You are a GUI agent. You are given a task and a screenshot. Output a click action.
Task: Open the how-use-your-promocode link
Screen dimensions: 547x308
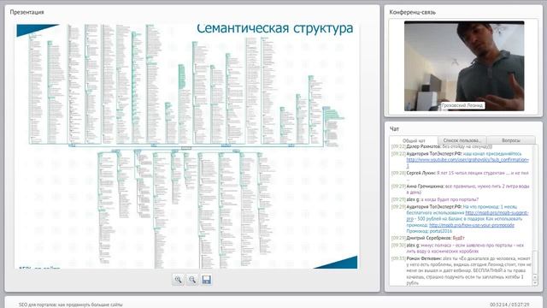[472, 225]
